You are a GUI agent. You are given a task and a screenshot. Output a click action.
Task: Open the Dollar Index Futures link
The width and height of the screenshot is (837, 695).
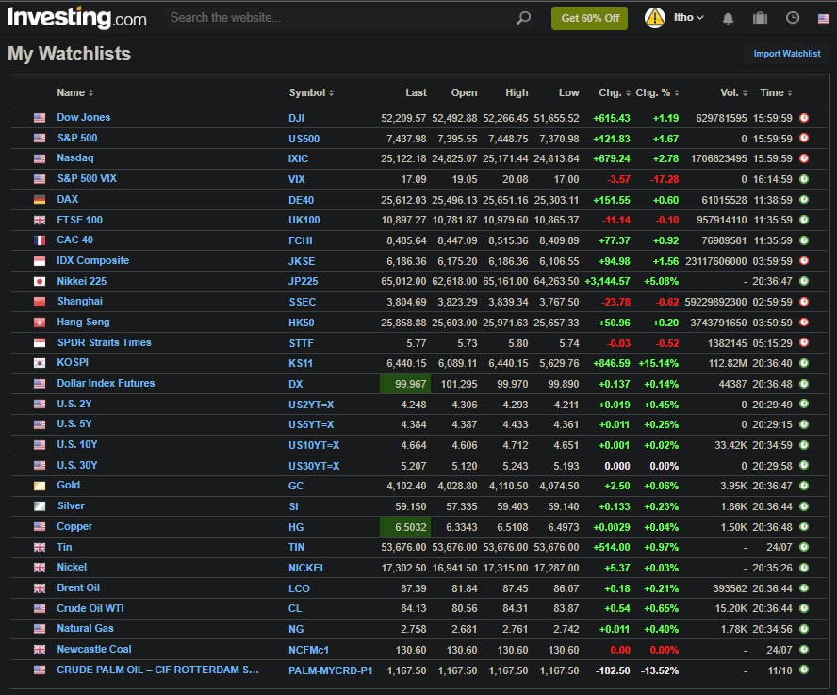coord(106,383)
